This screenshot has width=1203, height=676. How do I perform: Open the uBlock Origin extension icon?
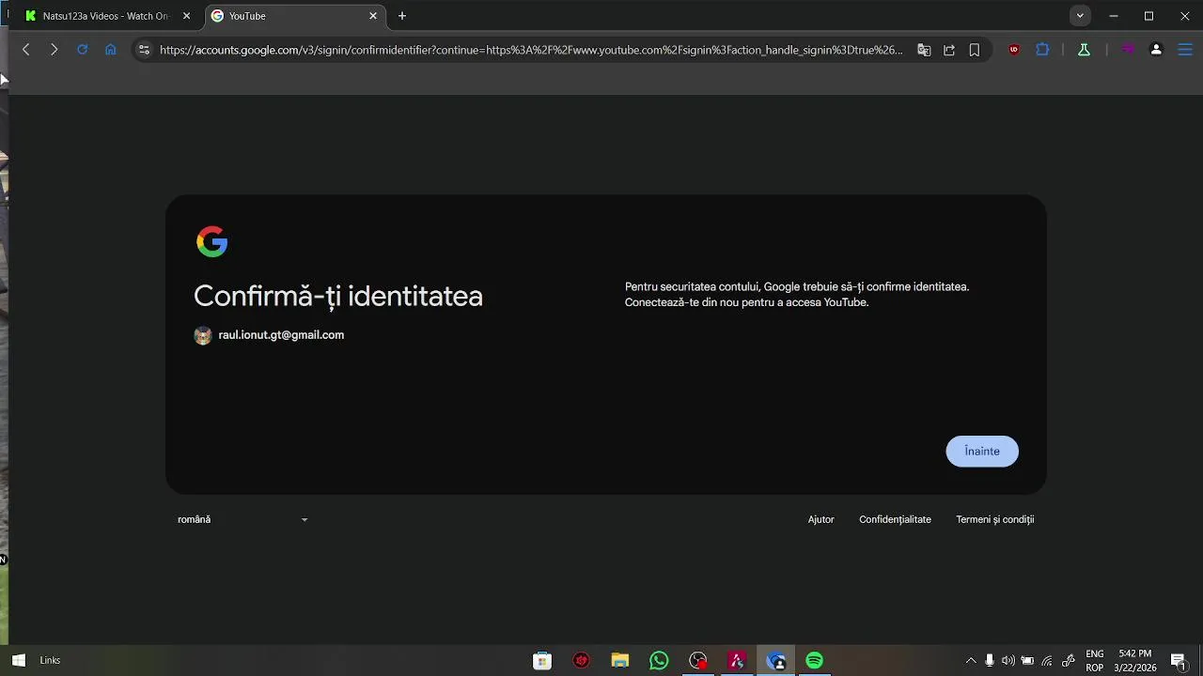tap(1013, 50)
